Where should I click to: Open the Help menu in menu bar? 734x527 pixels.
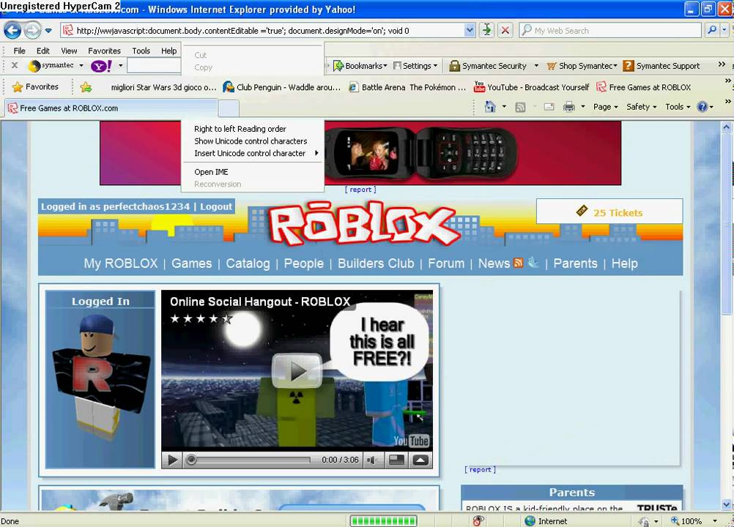pos(169,51)
